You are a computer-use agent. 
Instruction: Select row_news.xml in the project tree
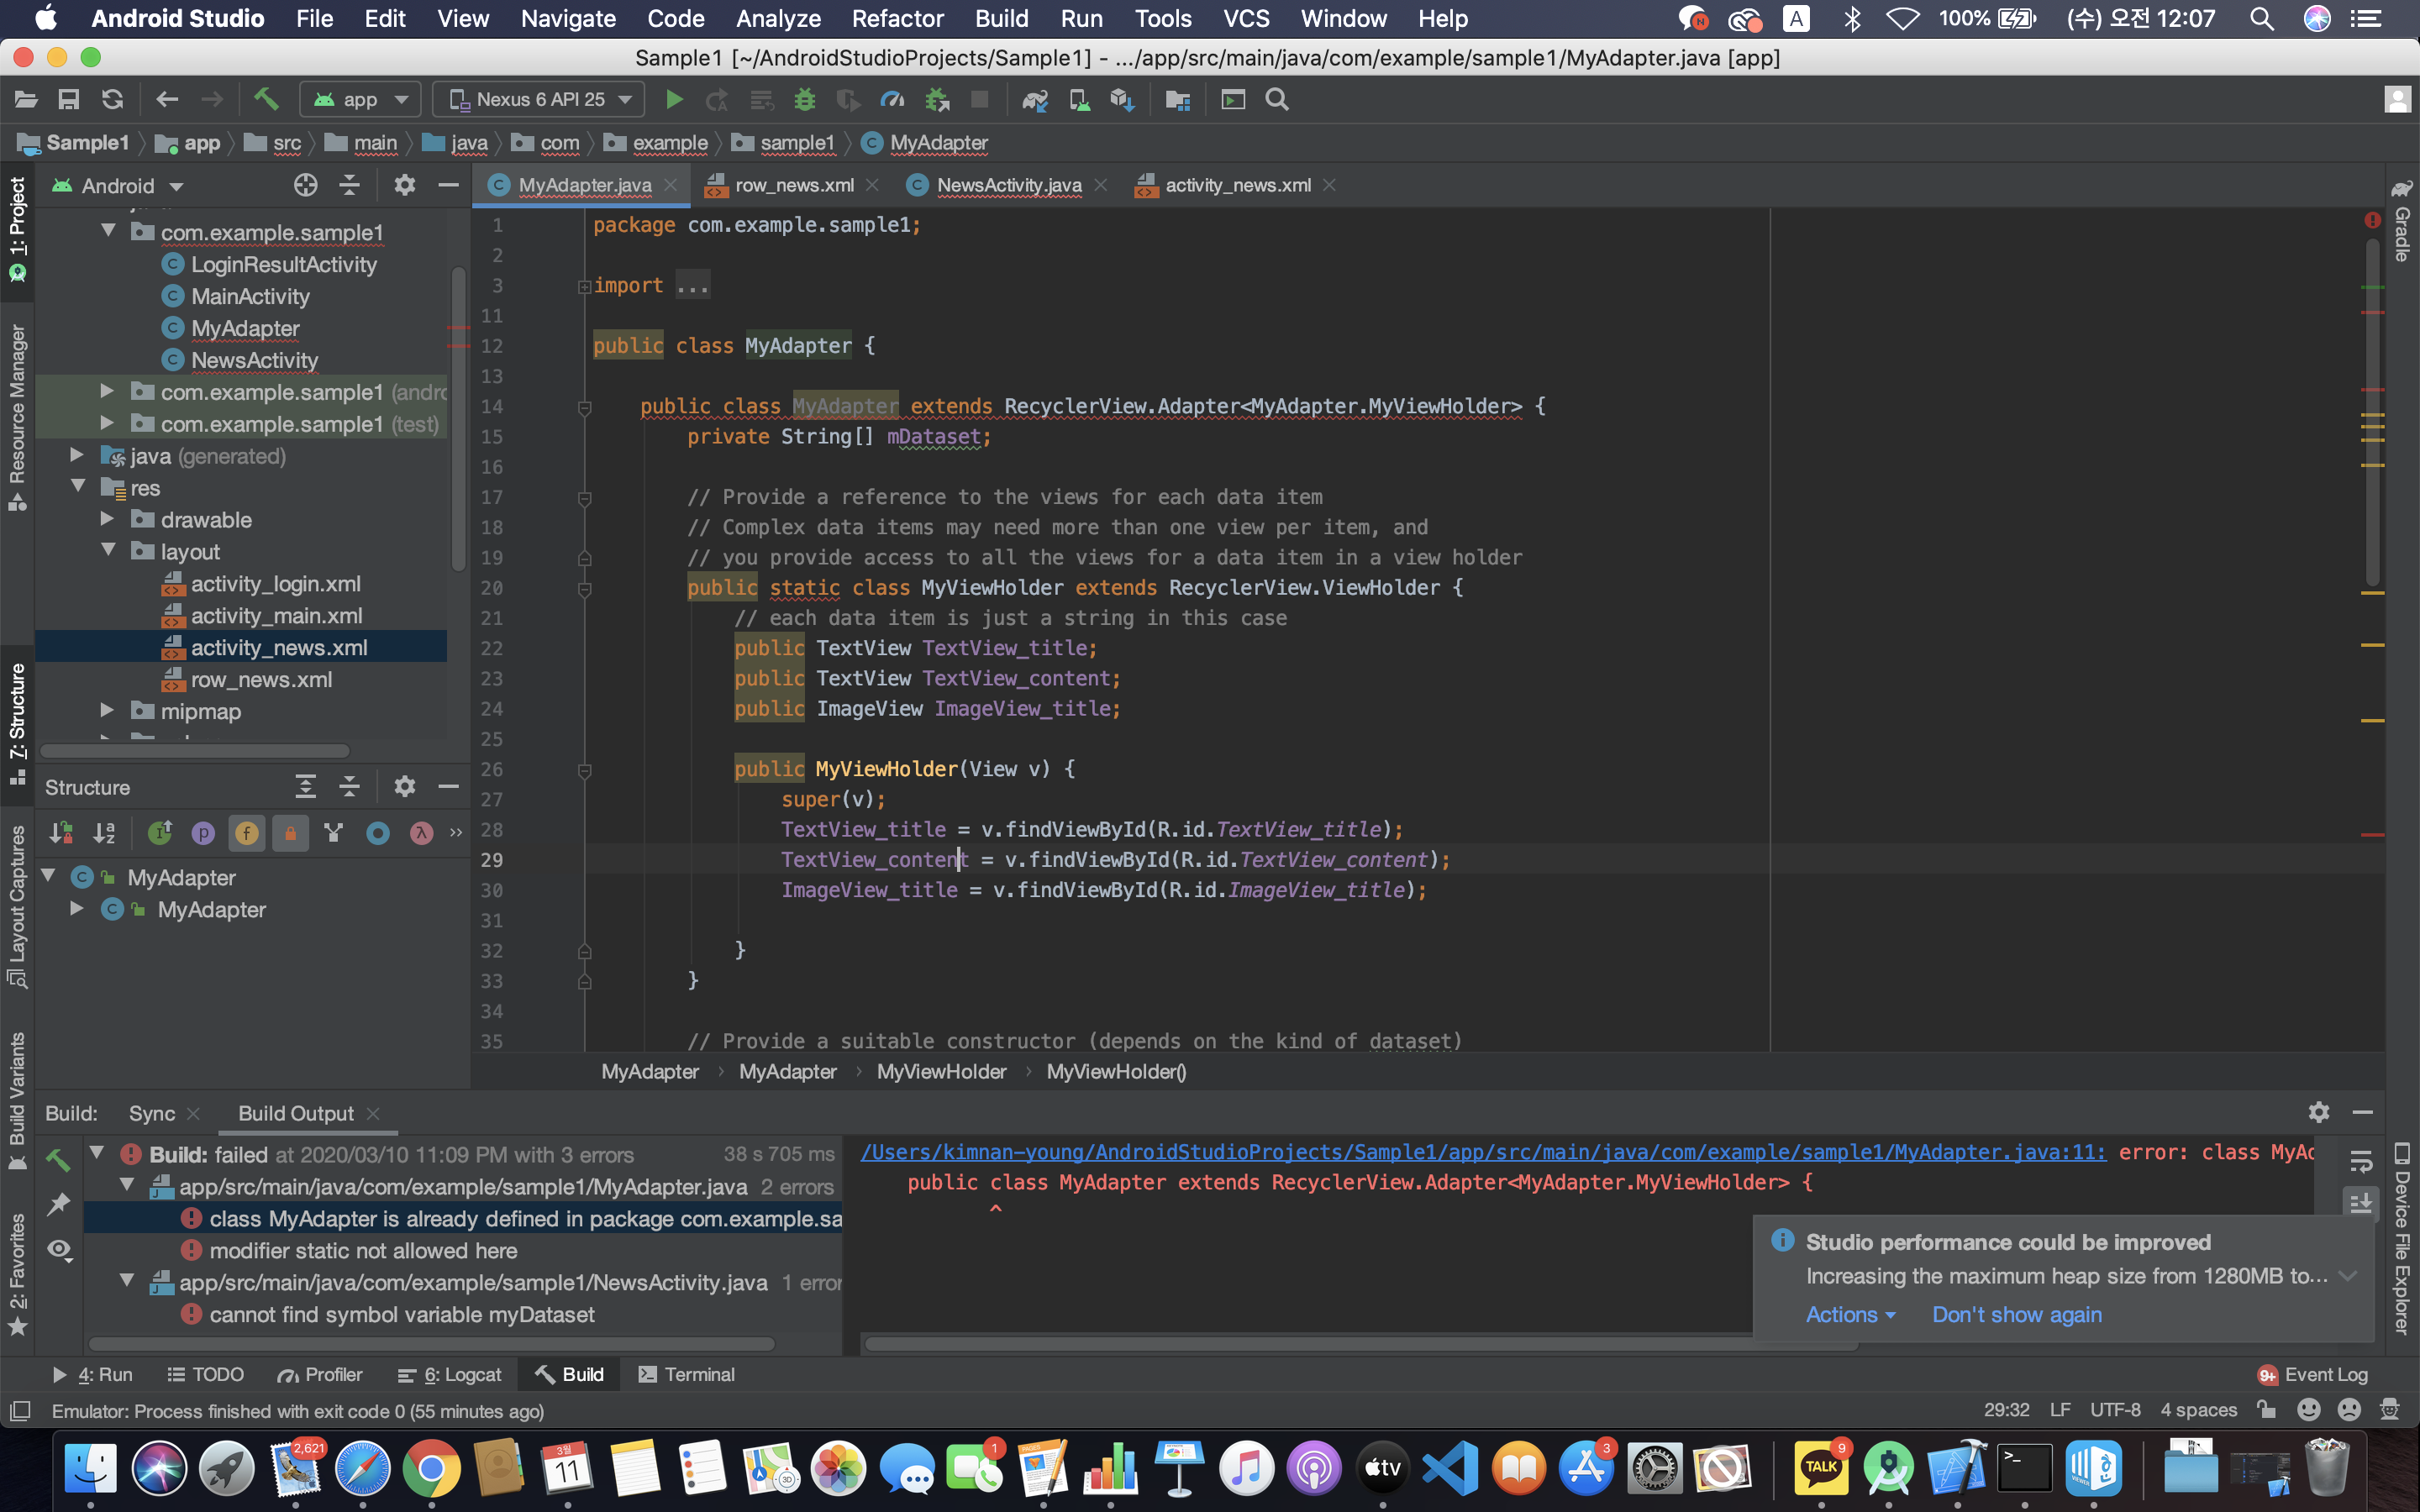261,679
